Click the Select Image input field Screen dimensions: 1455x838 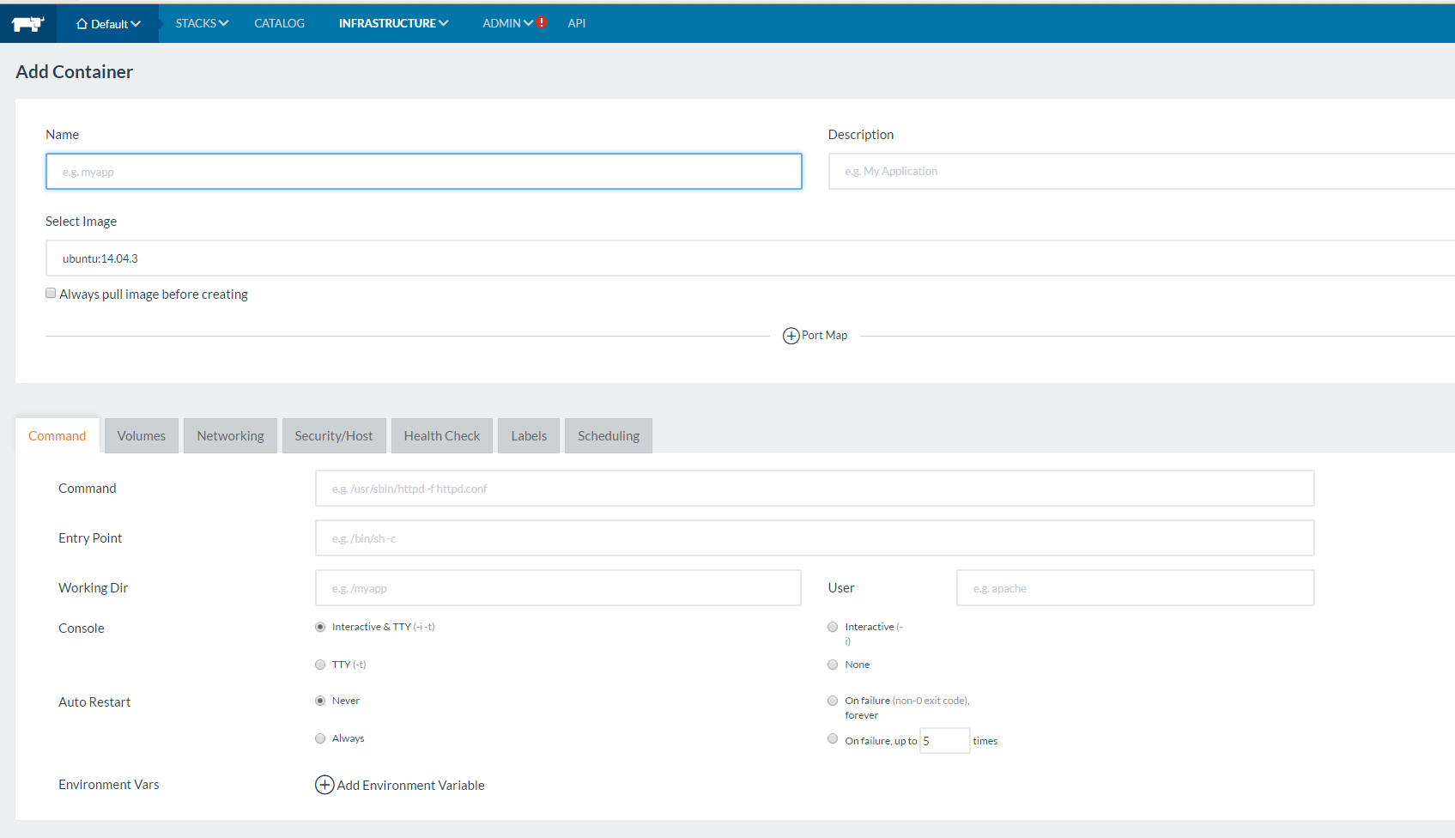click(747, 258)
